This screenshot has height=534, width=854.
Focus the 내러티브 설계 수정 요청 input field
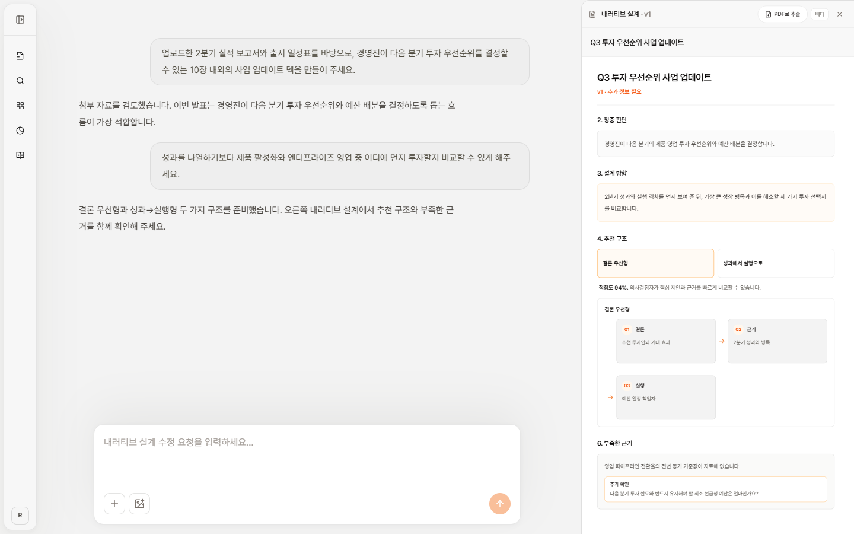tap(307, 457)
